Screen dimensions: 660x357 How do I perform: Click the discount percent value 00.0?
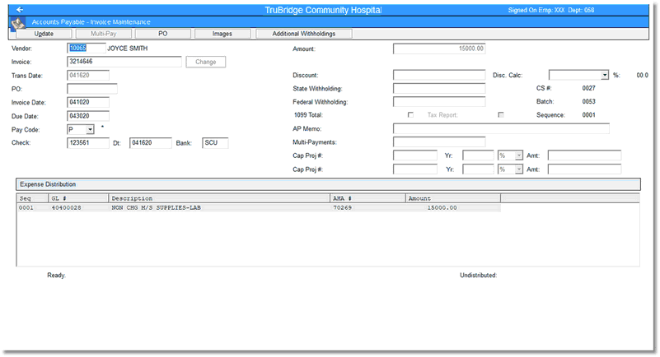[643, 75]
